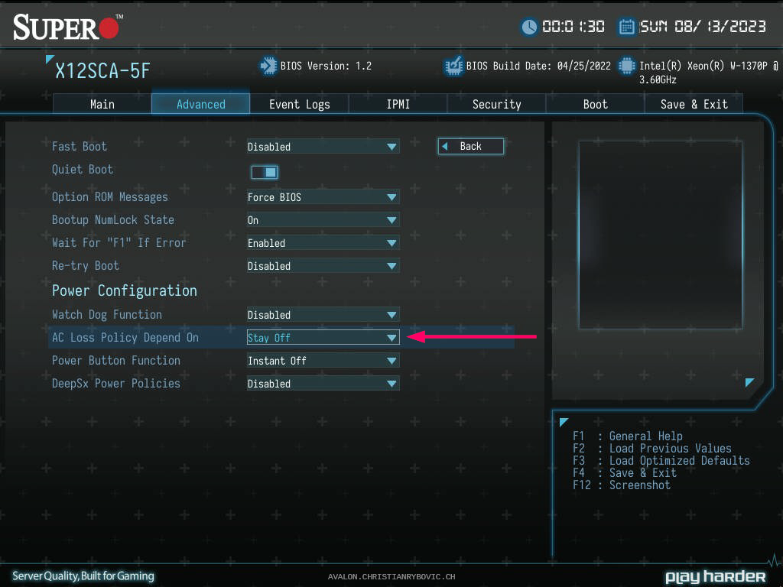
Task: Select the Event Logs tab
Action: tap(299, 104)
